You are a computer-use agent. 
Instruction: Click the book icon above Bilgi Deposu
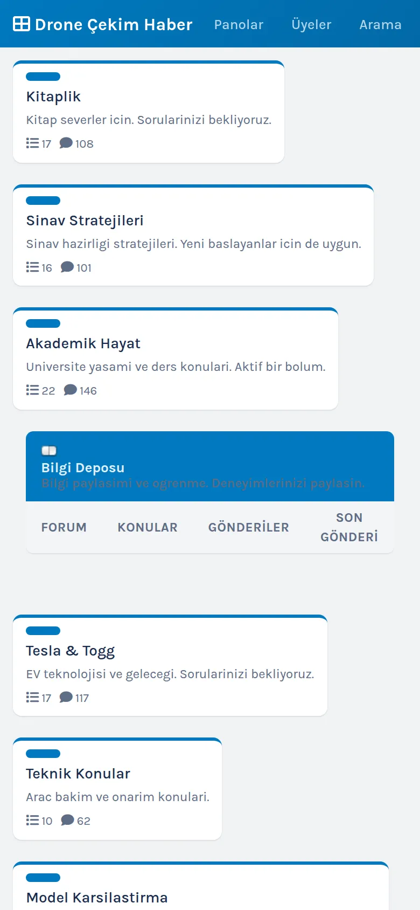point(49,451)
